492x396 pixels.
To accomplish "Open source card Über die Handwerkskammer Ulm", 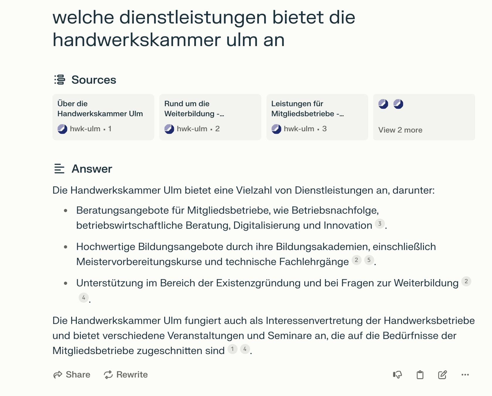I will coord(103,117).
